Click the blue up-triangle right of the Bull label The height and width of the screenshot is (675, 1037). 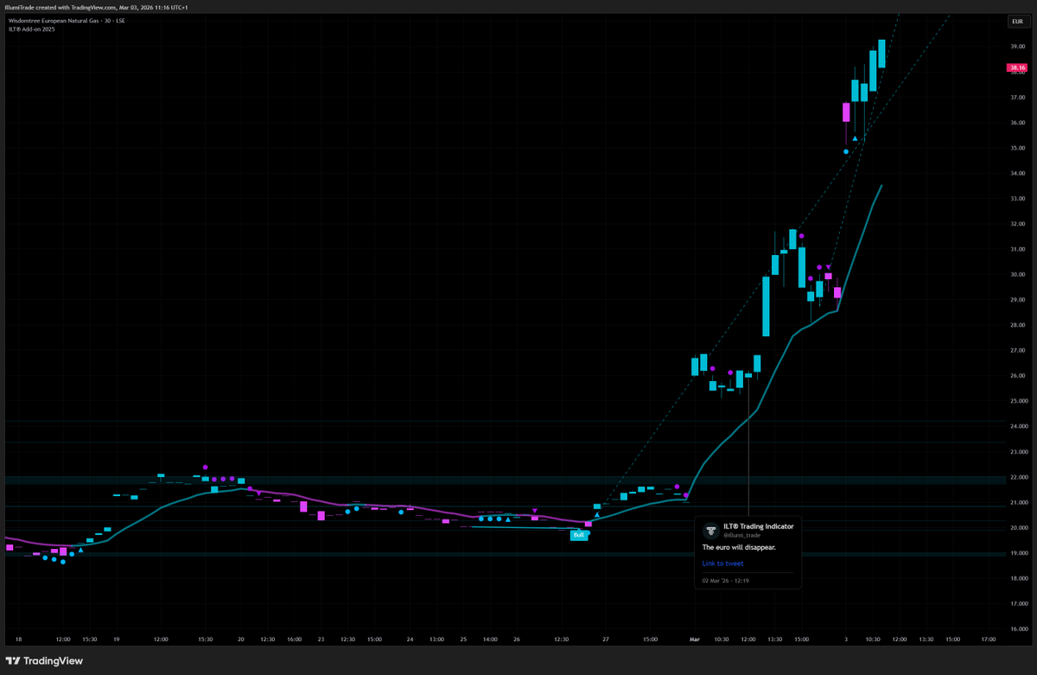click(x=596, y=515)
